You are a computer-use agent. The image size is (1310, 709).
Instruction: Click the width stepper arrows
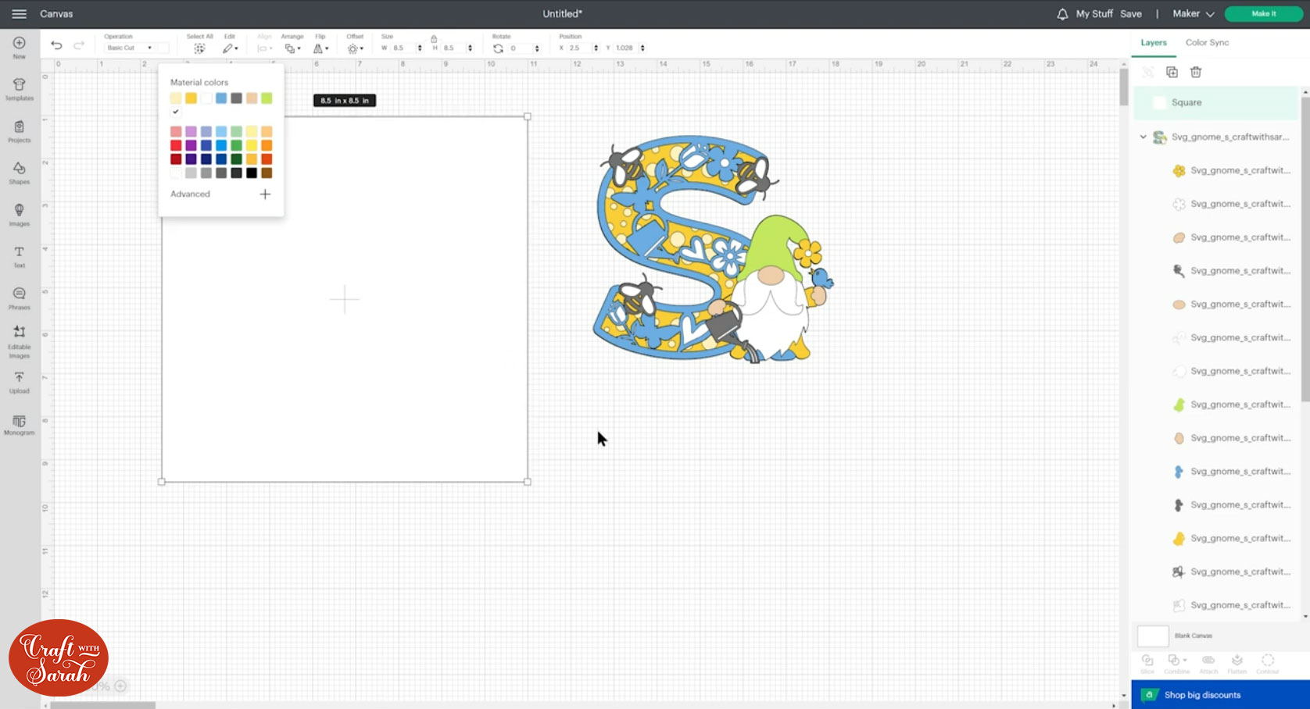[x=420, y=48]
